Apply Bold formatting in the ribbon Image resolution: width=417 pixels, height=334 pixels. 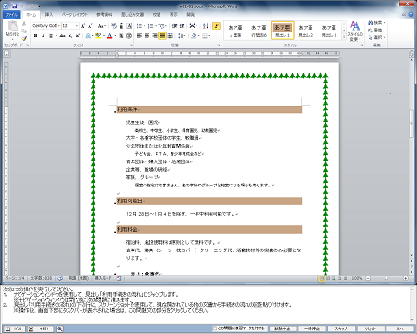[35, 36]
